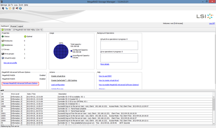Click the Configured Capacity legend color box

click(x=71, y=49)
